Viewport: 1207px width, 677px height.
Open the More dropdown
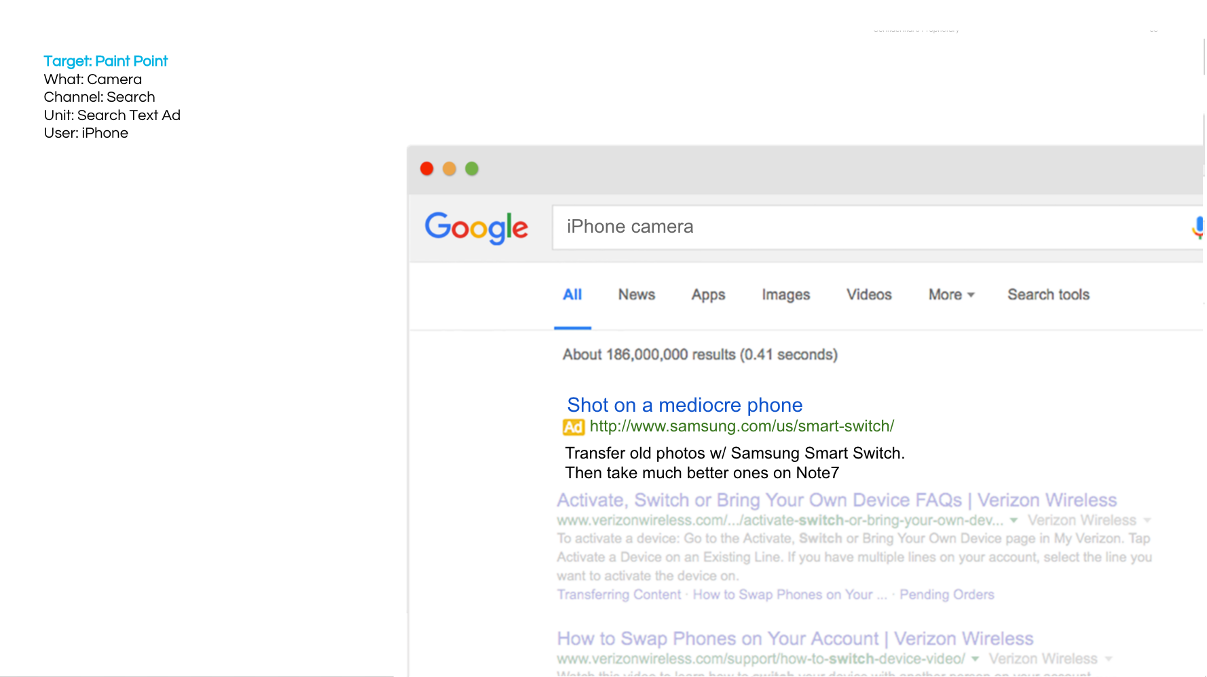tap(950, 294)
